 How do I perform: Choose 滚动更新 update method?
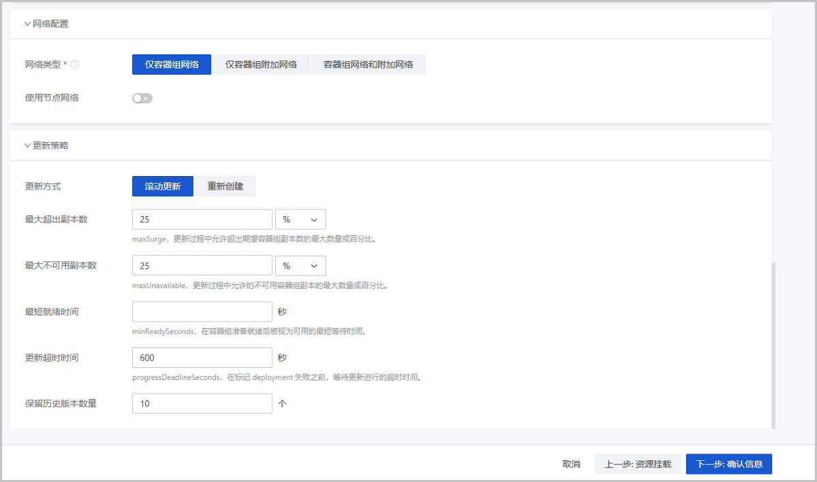(163, 186)
